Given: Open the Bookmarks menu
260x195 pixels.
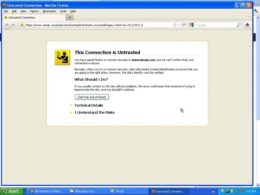Looking at the screenshot, I should [x=50, y=11].
